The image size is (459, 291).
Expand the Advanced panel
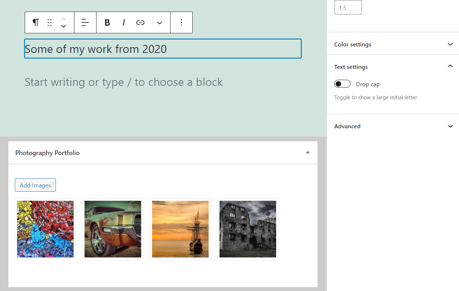click(393, 126)
